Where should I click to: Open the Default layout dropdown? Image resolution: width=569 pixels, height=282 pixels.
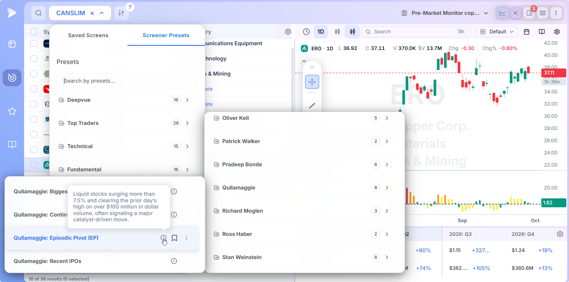click(x=497, y=32)
